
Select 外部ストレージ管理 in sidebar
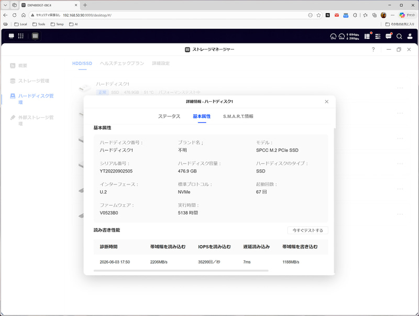pos(32,121)
